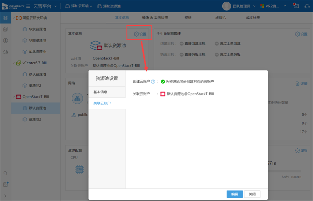Click the 关闭 button in dialog

252,194
